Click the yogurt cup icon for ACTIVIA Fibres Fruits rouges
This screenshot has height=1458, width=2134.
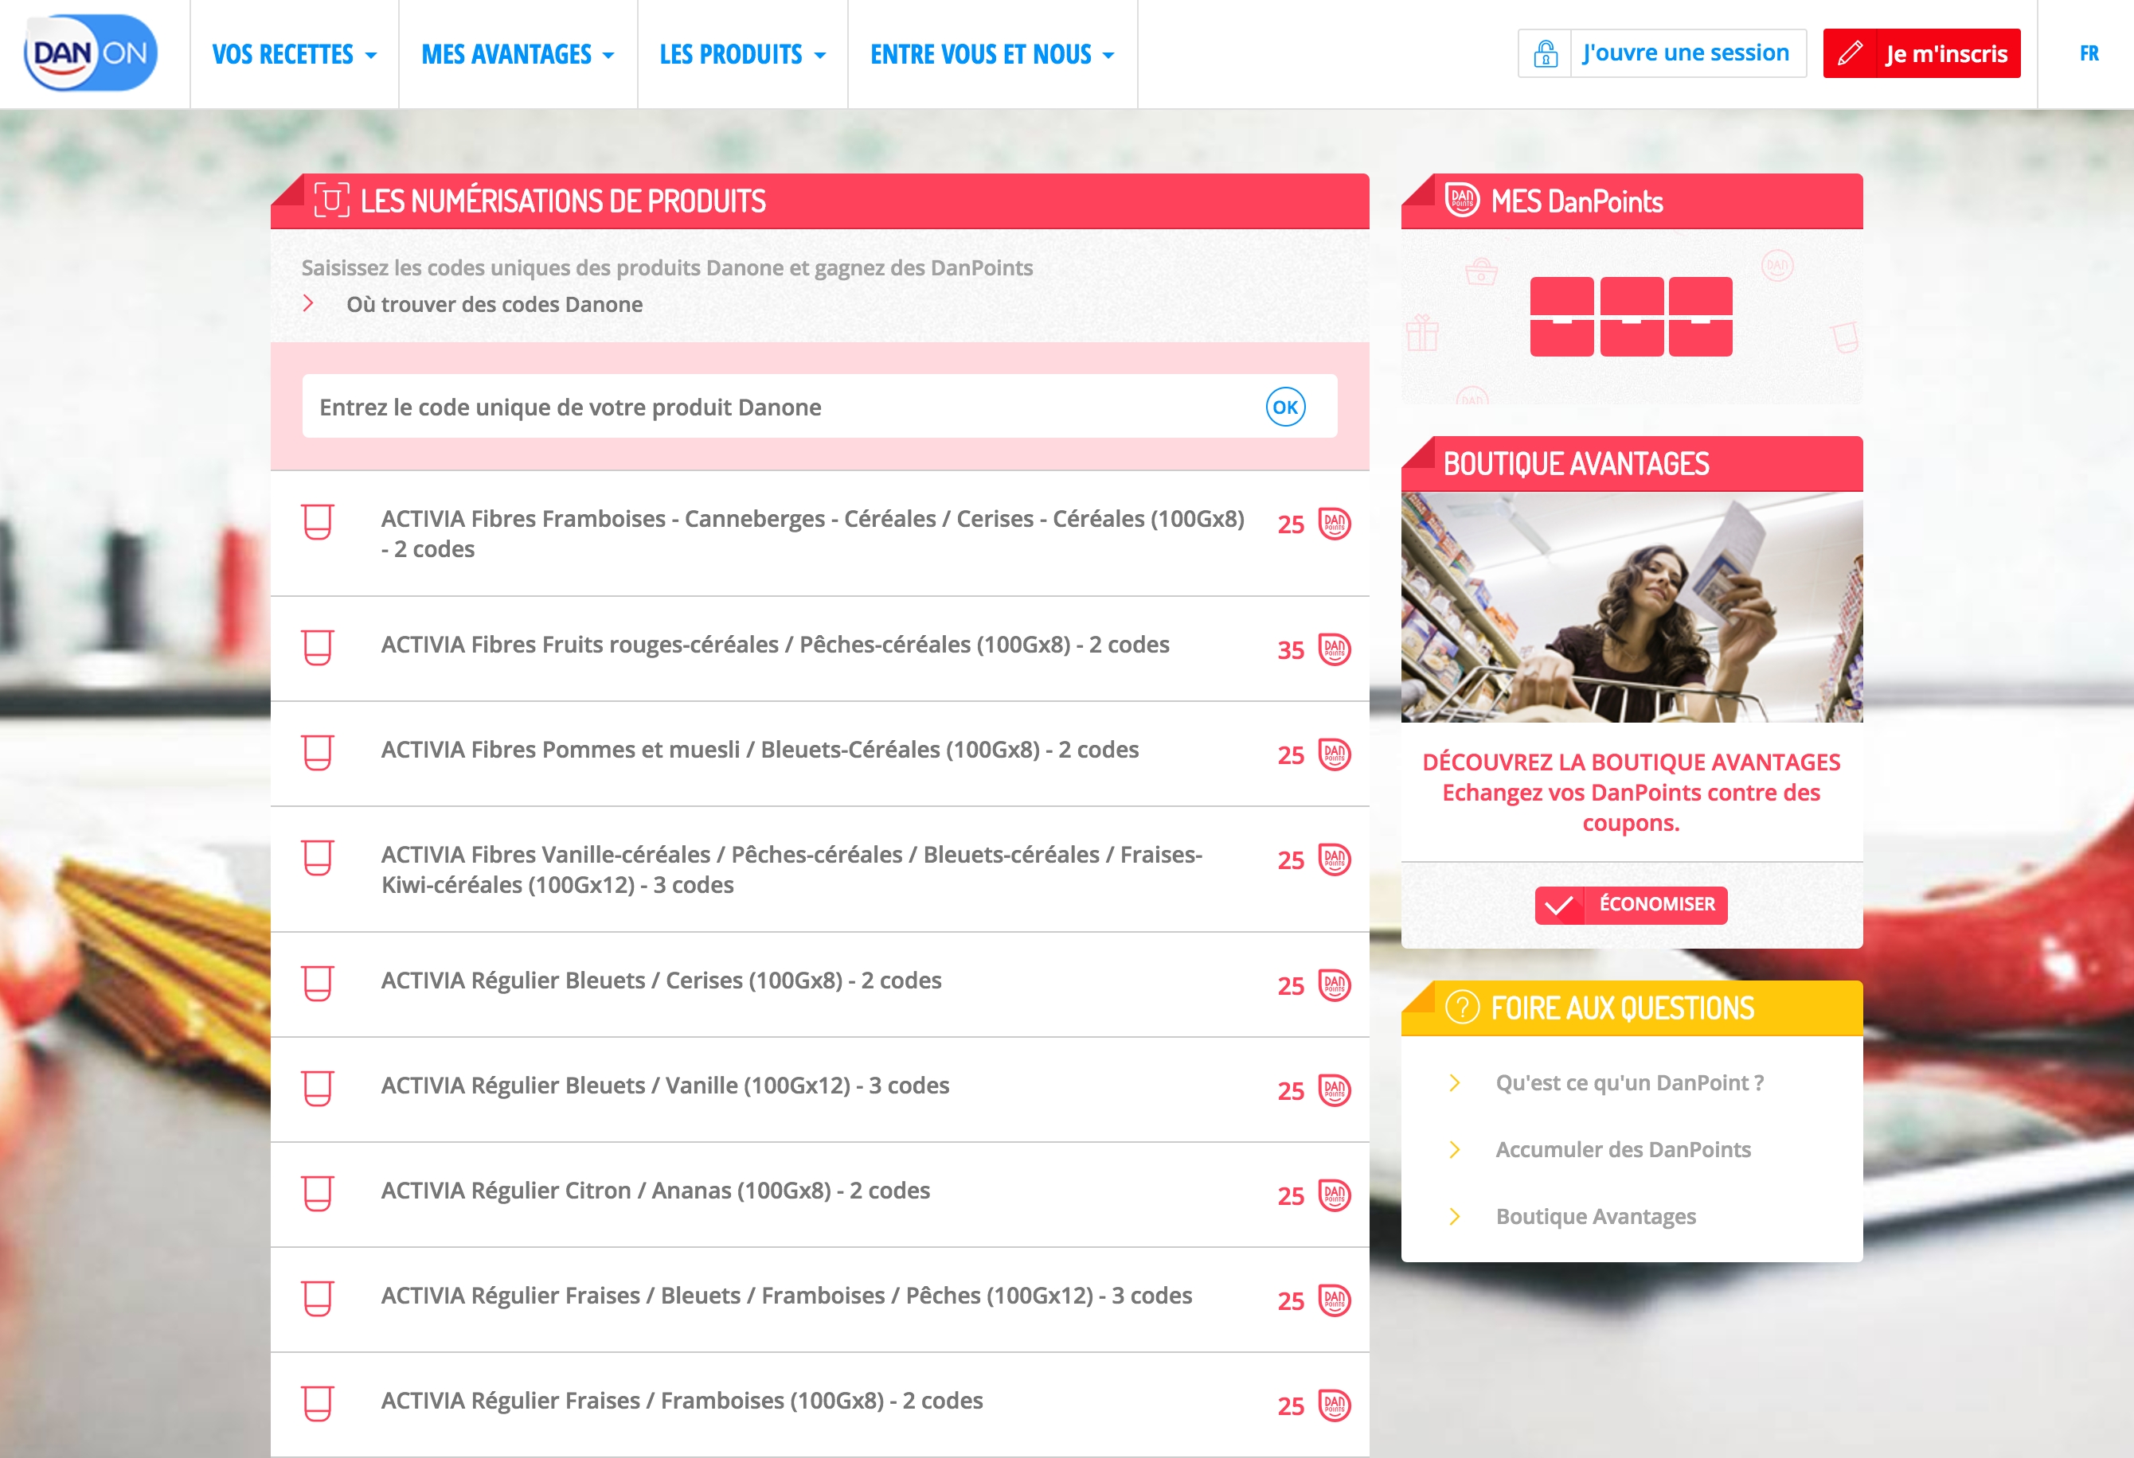(x=318, y=647)
